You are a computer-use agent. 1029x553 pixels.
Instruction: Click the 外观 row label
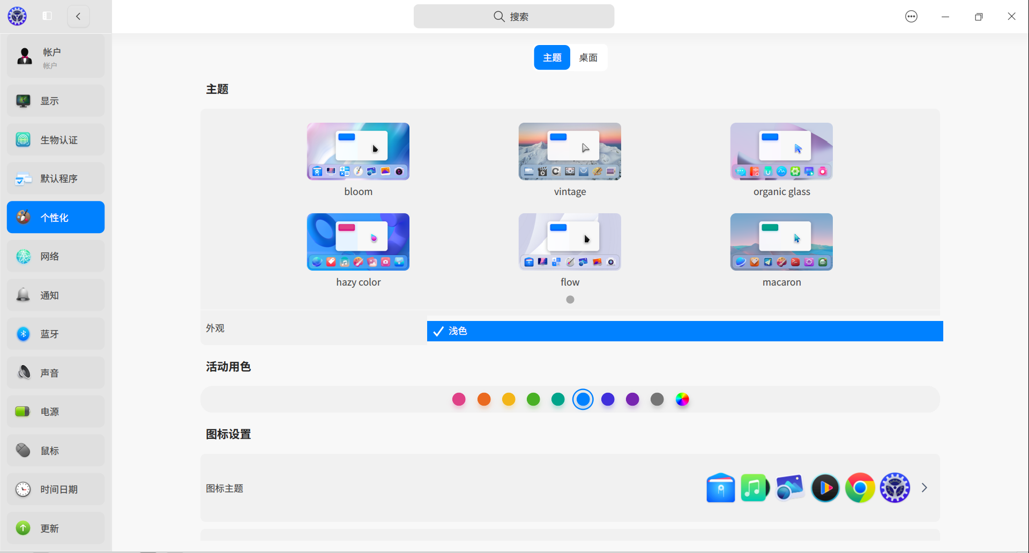pyautogui.click(x=215, y=328)
